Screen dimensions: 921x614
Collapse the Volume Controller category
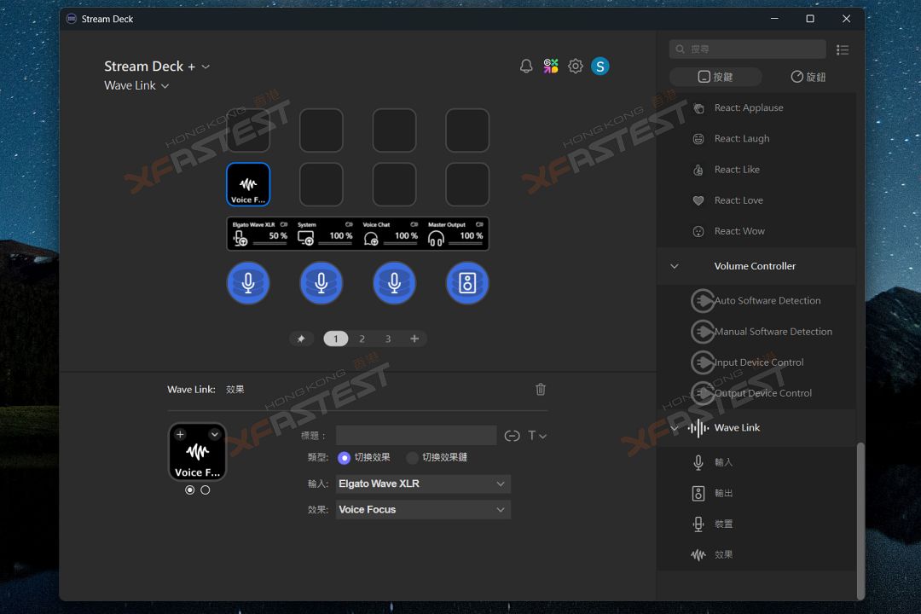click(675, 266)
